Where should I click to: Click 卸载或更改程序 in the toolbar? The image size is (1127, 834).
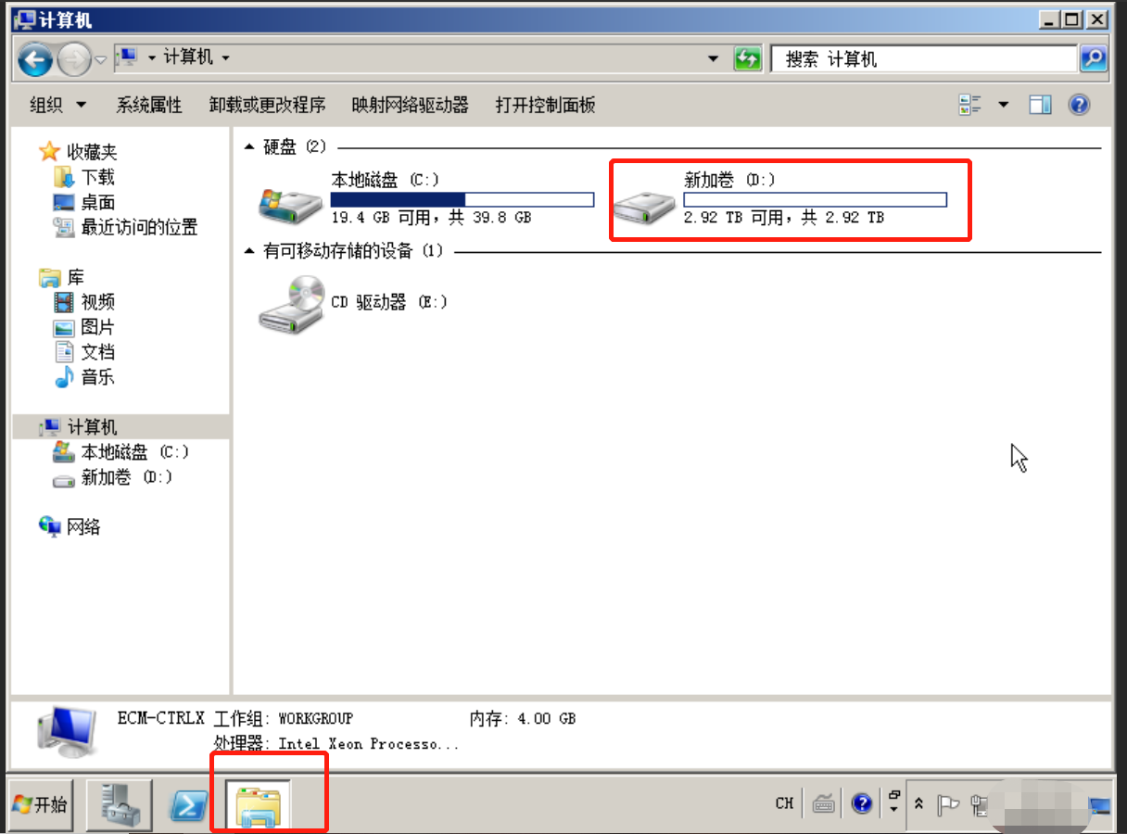[x=268, y=105]
